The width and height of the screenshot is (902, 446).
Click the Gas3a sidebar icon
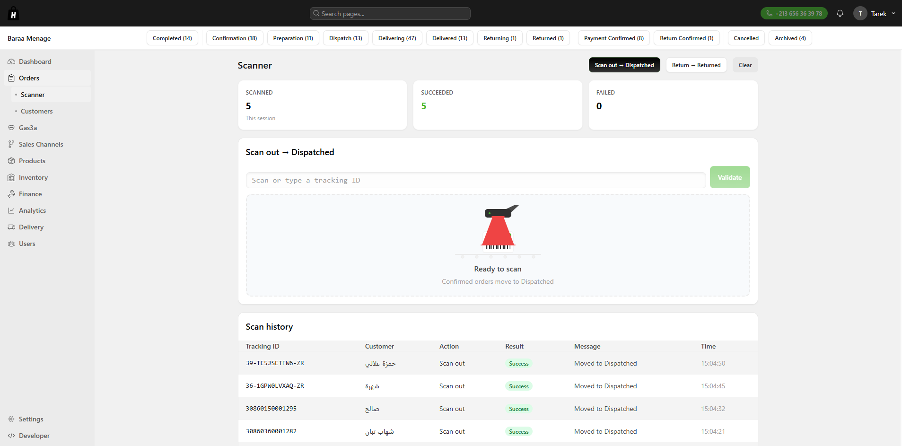[x=11, y=128]
